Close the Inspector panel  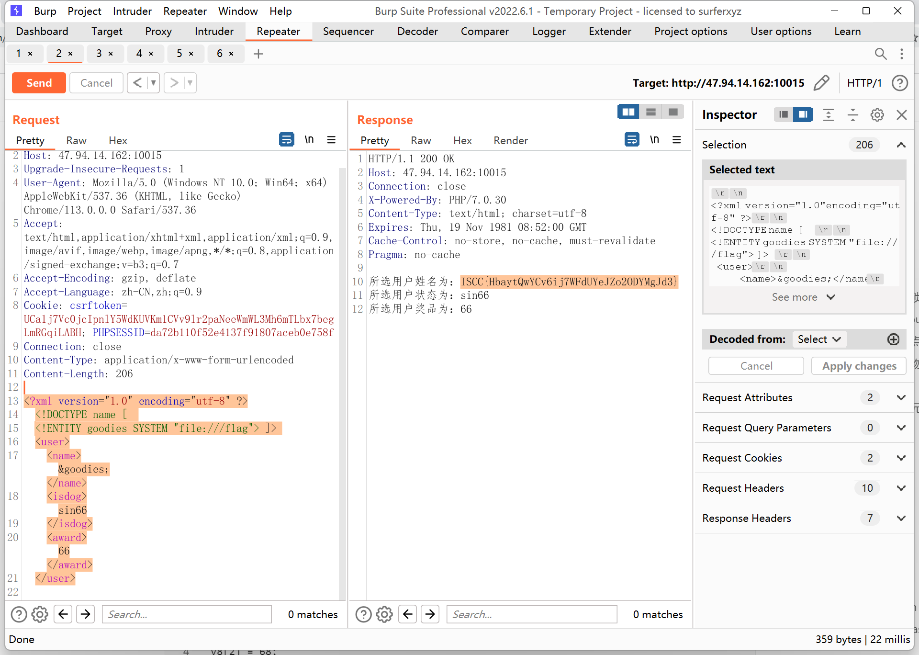(x=902, y=115)
